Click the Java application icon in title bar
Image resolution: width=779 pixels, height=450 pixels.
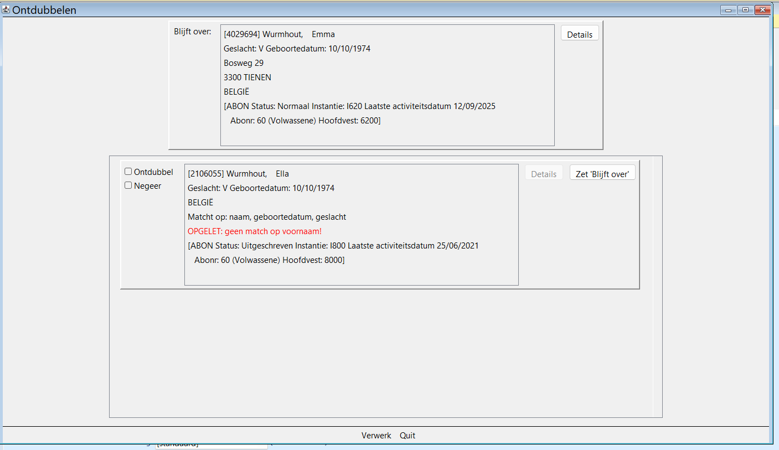[6, 9]
